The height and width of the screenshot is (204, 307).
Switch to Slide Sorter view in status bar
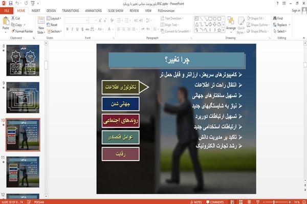click(240, 202)
